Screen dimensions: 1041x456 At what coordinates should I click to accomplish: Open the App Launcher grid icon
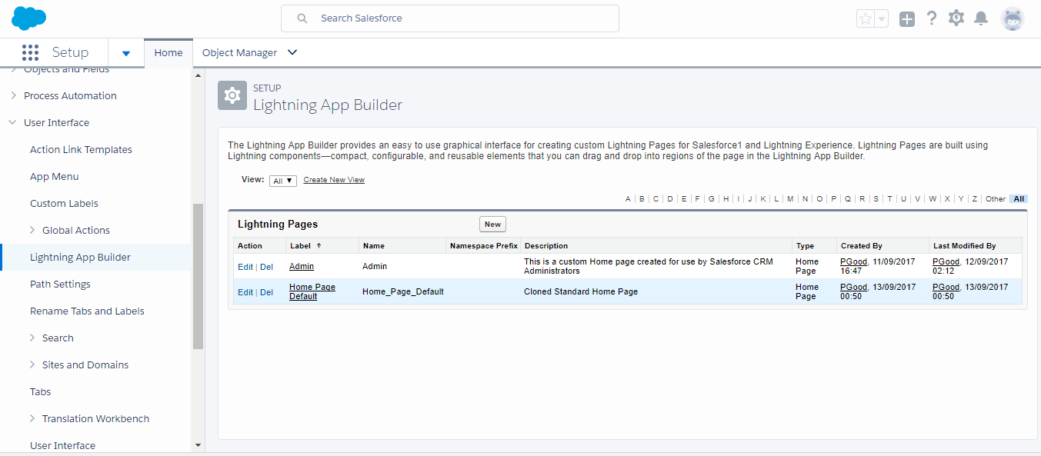pos(30,52)
